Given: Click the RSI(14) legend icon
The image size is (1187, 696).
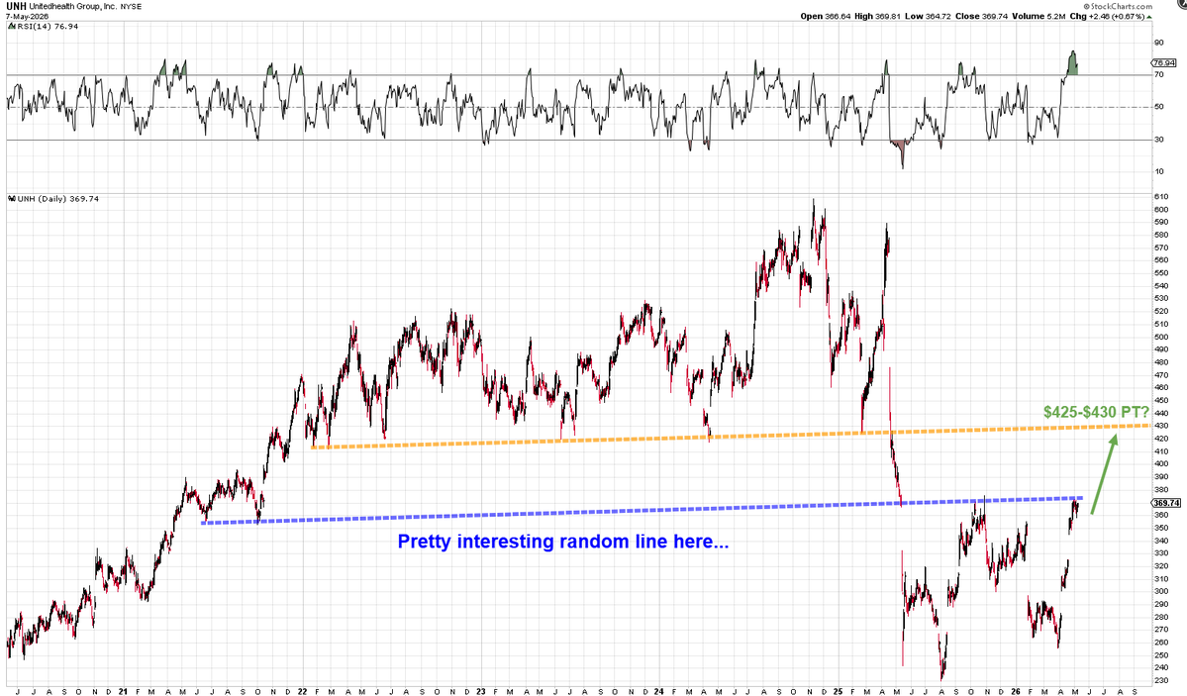Looking at the screenshot, I should tap(11, 27).
